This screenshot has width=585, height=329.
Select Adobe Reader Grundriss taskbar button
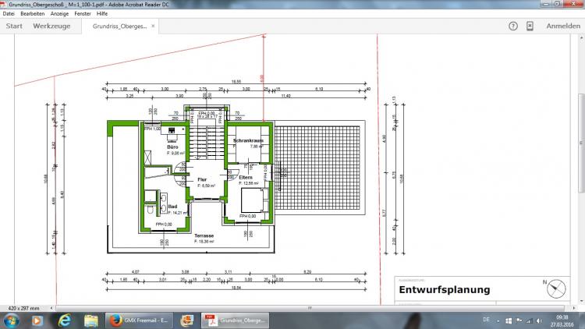[x=234, y=320]
